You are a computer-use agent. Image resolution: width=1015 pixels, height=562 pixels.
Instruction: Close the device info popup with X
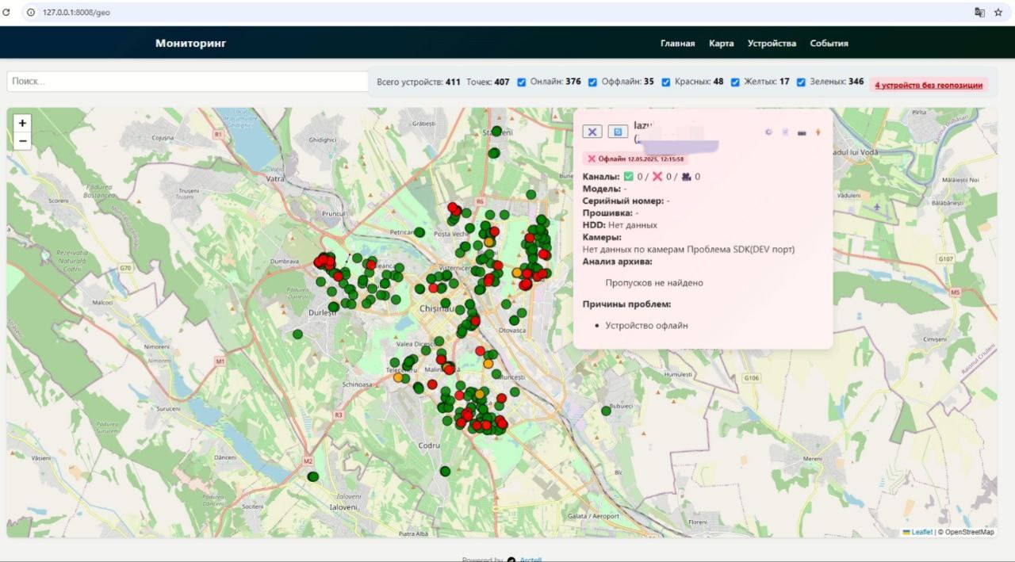click(592, 132)
